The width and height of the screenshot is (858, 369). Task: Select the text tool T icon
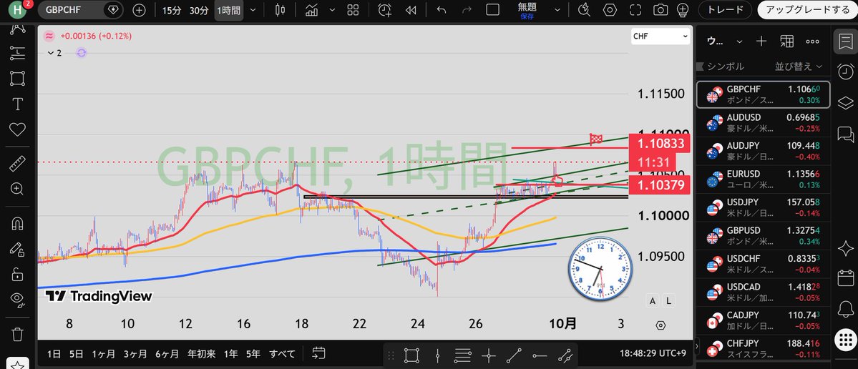click(x=17, y=104)
